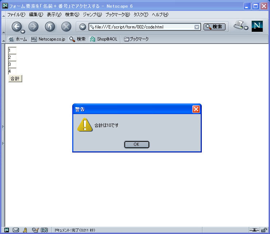Open the ヘルプ(H) menu
The width and height of the screenshot is (270, 234).
coord(160,15)
